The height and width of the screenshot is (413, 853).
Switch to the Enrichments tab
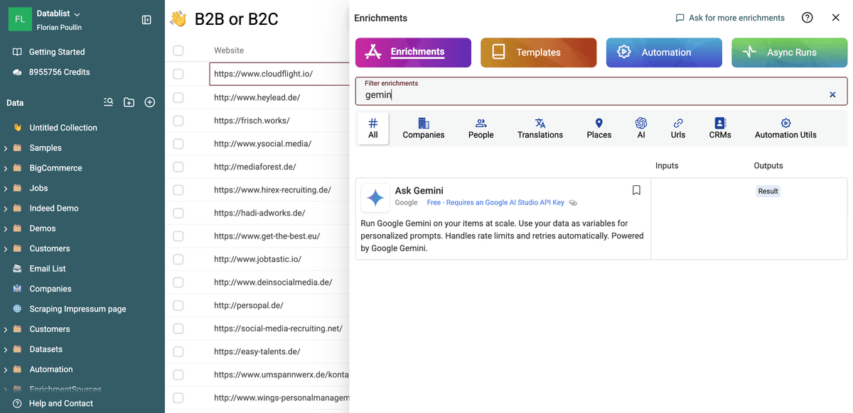click(413, 53)
